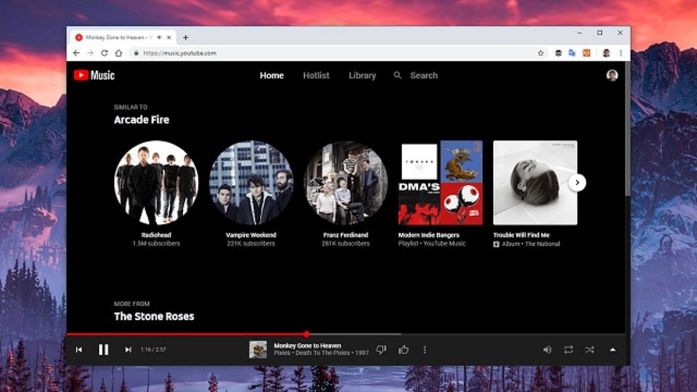
Task: Mute the player volume speaker icon
Action: point(547,350)
